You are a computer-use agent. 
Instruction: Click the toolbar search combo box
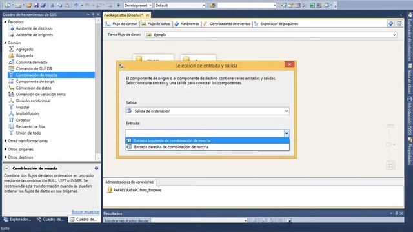[x=247, y=5]
